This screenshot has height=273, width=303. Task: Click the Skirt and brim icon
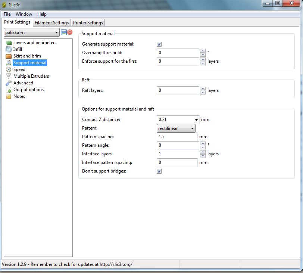coord(9,56)
